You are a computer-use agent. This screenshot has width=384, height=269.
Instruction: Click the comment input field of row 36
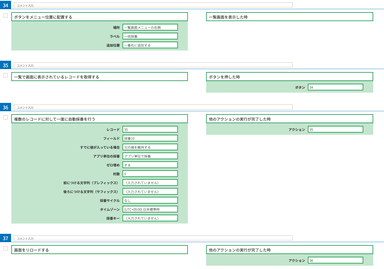coord(153,107)
